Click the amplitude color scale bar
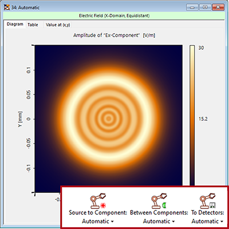This screenshot has width=229, height=229. click(x=192, y=115)
